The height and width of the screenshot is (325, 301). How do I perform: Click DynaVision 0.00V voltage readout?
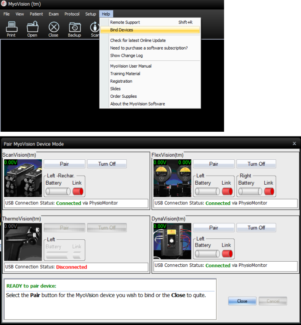point(160,226)
